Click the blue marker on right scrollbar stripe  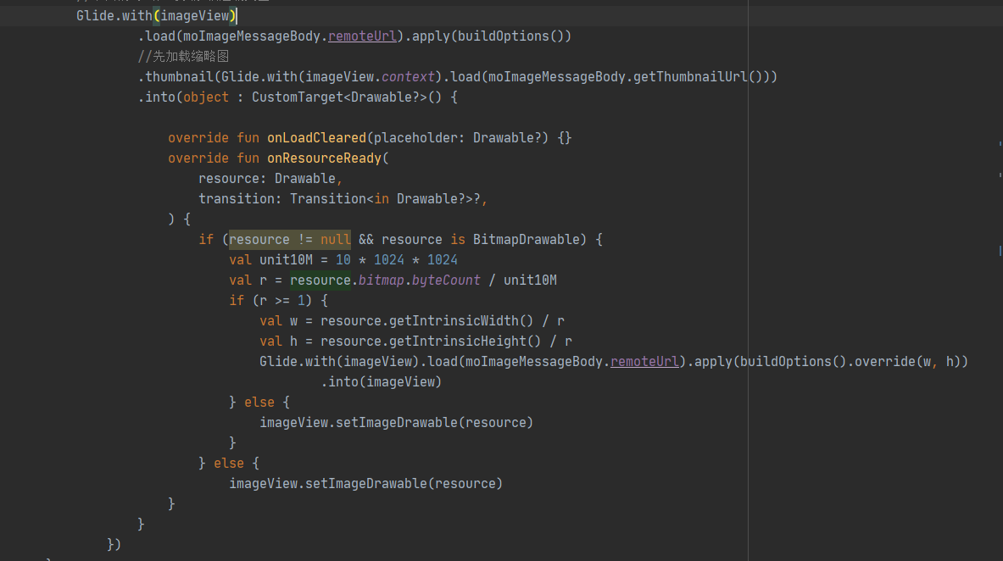[1000, 251]
